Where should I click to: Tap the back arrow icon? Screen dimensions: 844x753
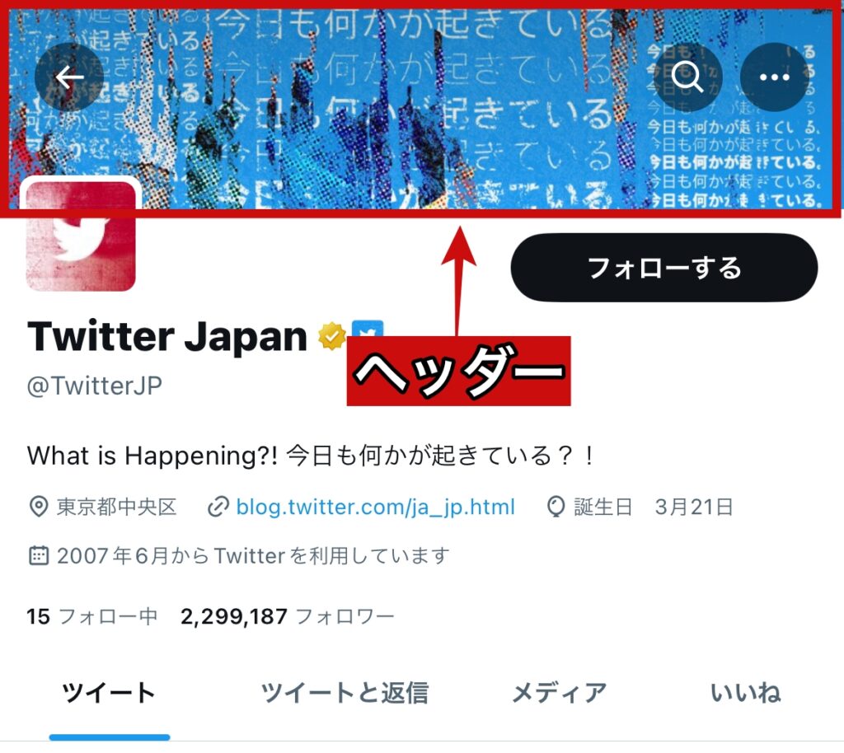(x=69, y=77)
